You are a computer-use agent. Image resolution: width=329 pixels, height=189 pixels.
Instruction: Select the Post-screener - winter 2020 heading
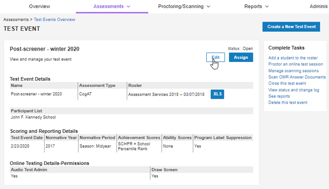click(45, 49)
